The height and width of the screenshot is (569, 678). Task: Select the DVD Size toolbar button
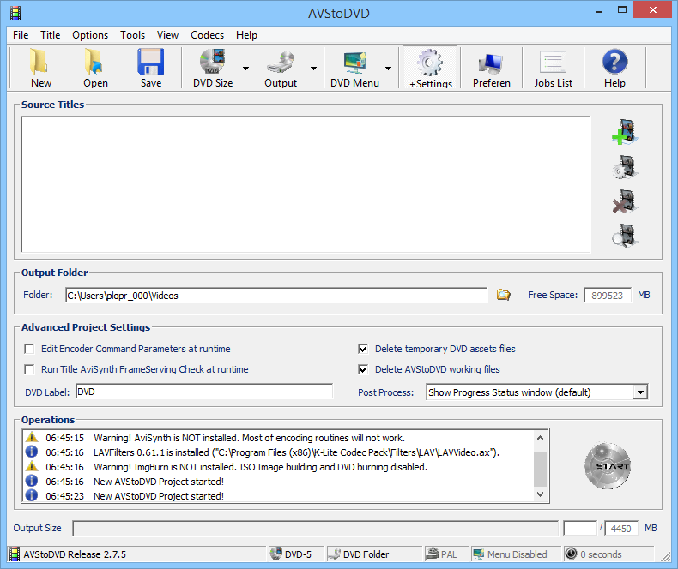[x=213, y=68]
